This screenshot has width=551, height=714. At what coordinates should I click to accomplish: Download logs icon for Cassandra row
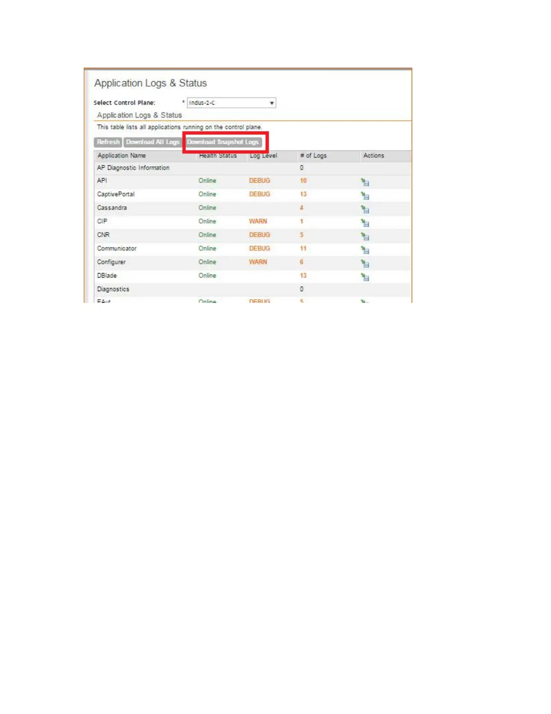[x=365, y=209]
